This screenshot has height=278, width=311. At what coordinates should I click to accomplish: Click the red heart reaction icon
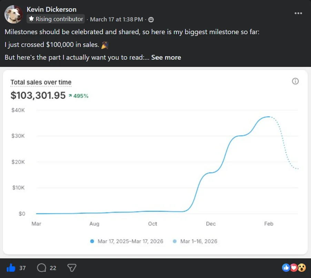[294, 268]
